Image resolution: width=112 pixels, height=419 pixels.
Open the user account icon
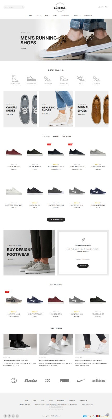point(99,7)
